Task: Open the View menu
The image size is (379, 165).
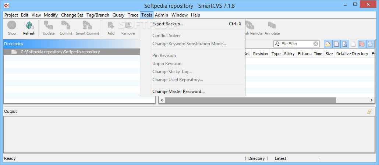Action: pos(36,15)
